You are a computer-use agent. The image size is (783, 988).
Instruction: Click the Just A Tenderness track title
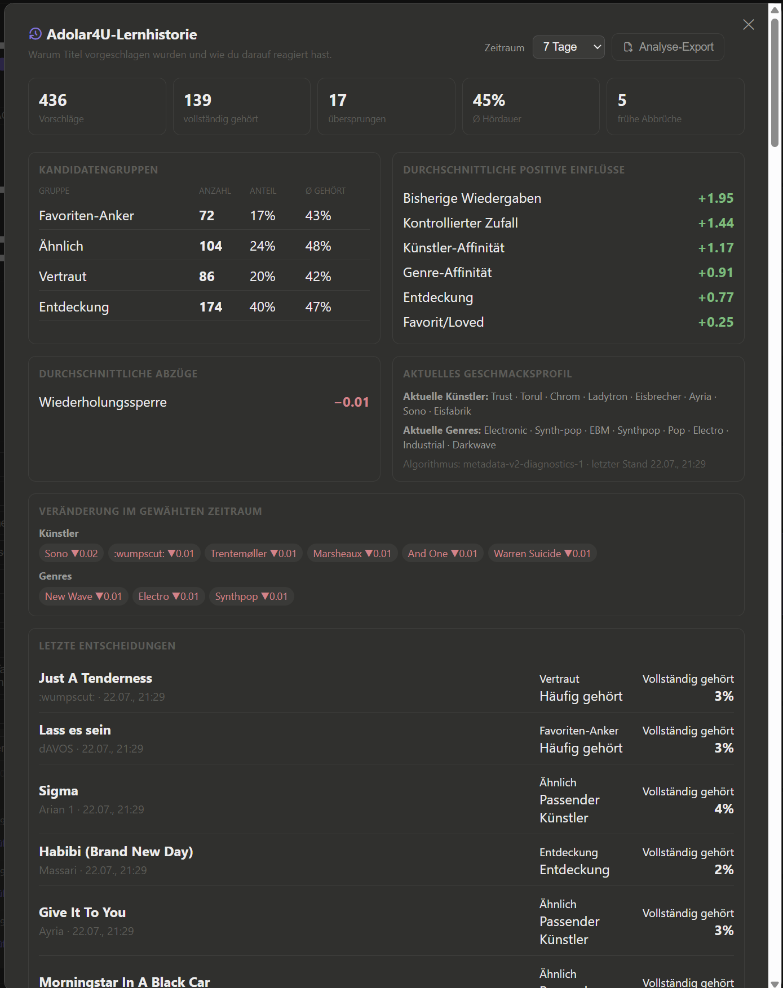(95, 678)
